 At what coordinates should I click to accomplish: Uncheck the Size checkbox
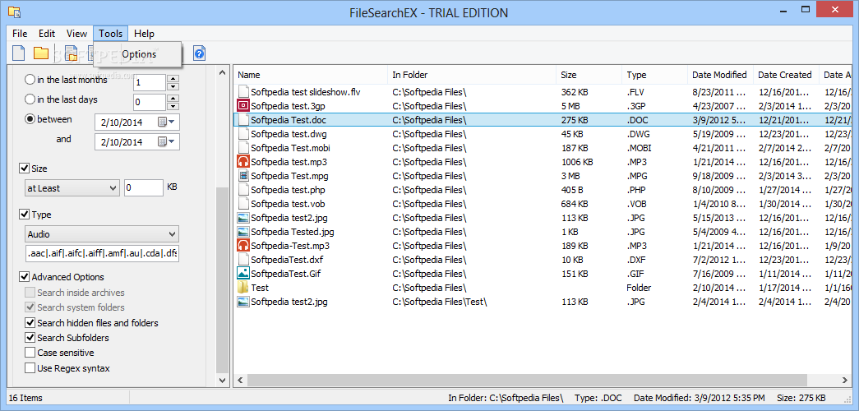click(24, 169)
